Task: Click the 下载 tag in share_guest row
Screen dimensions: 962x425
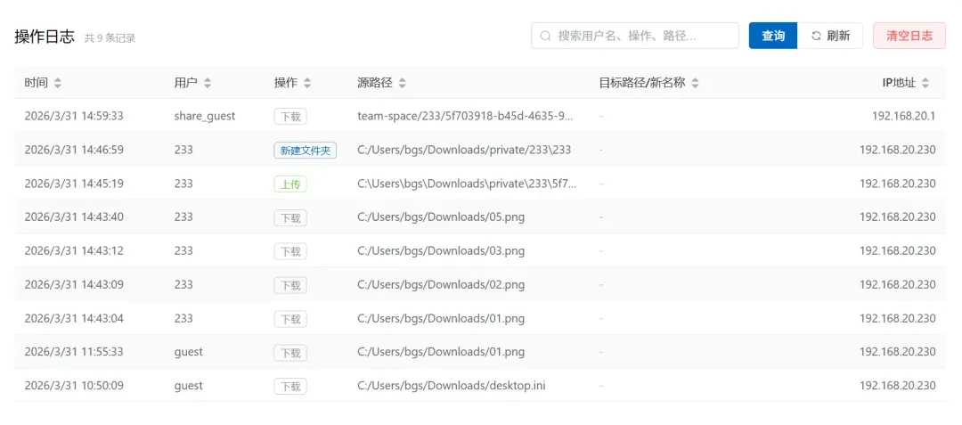Action: (x=290, y=117)
